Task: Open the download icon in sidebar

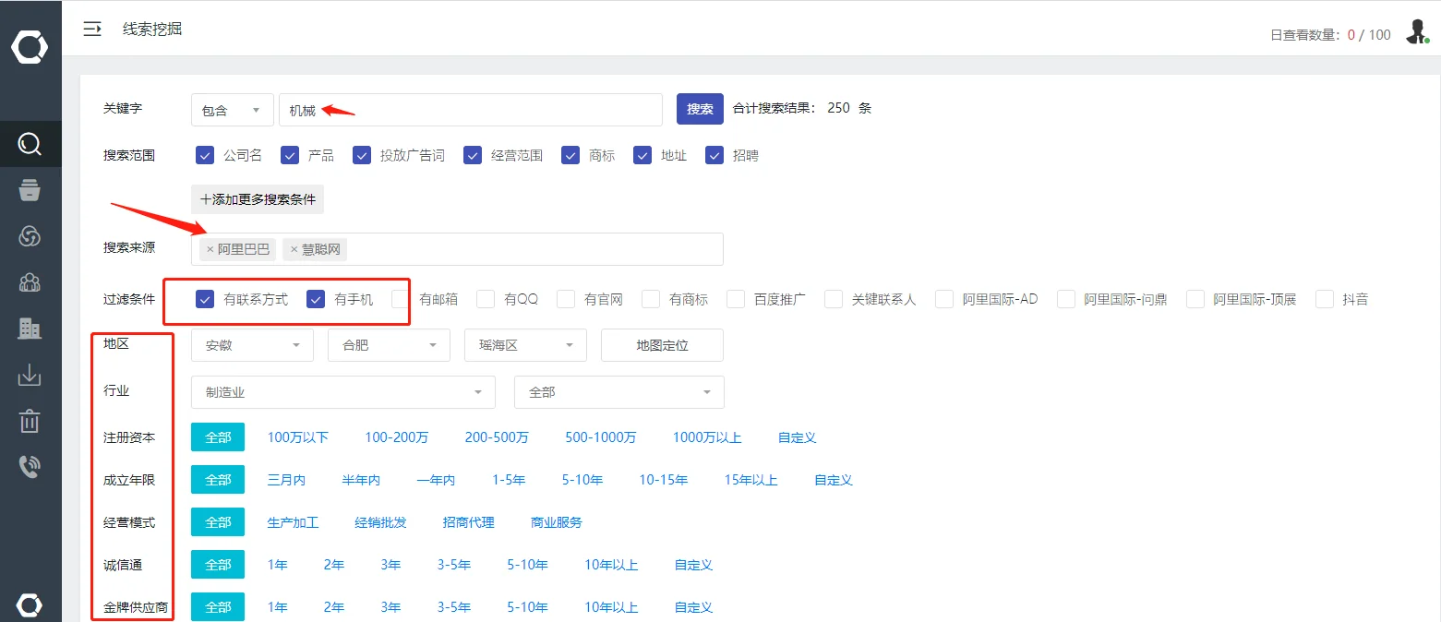Action: [30, 375]
